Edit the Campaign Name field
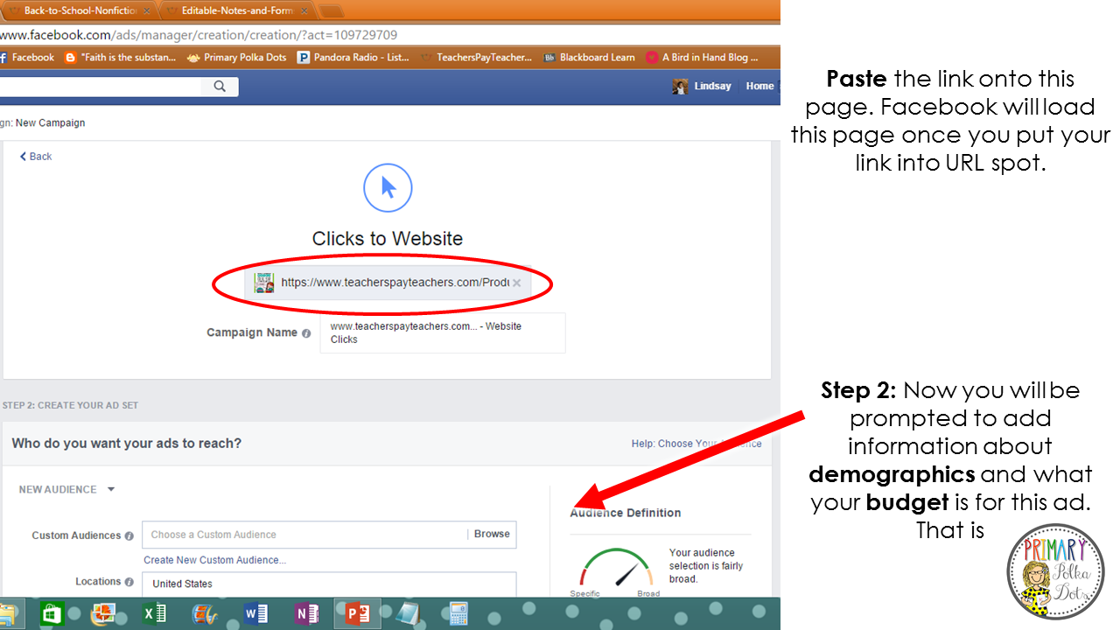1120x630 pixels. [x=443, y=333]
